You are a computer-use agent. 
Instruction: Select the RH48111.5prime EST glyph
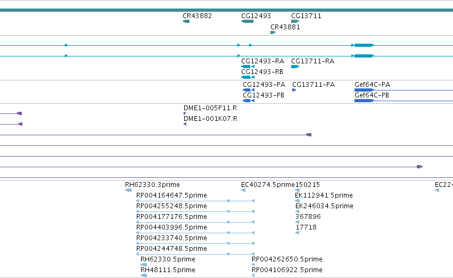144,275
